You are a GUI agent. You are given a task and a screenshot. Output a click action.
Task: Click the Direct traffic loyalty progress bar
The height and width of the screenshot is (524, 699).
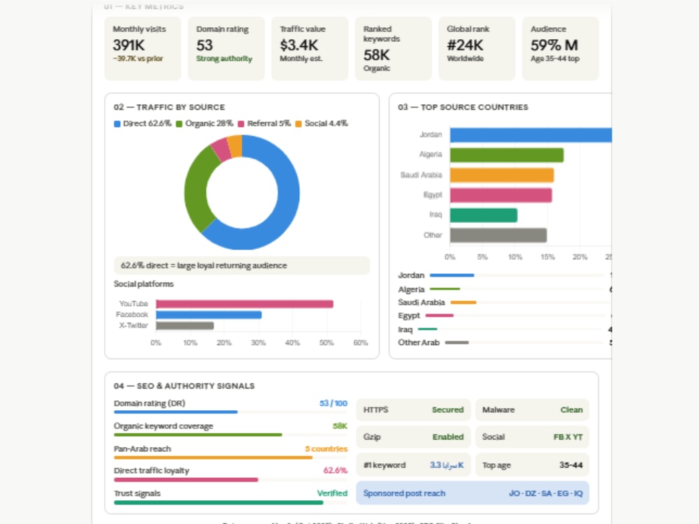[231, 480]
